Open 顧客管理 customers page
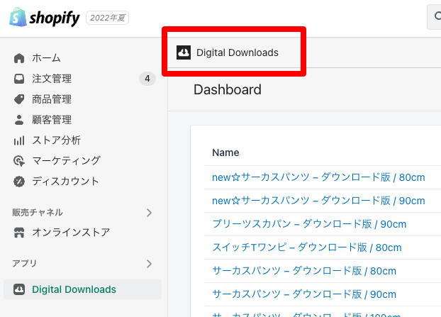 click(x=52, y=120)
